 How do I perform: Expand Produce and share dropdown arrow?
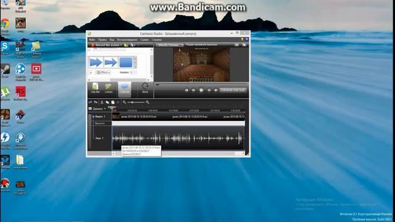pos(135,45)
